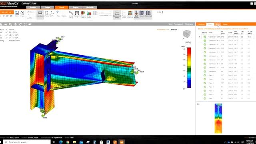Toggle Equivalent stress display

(117, 15)
